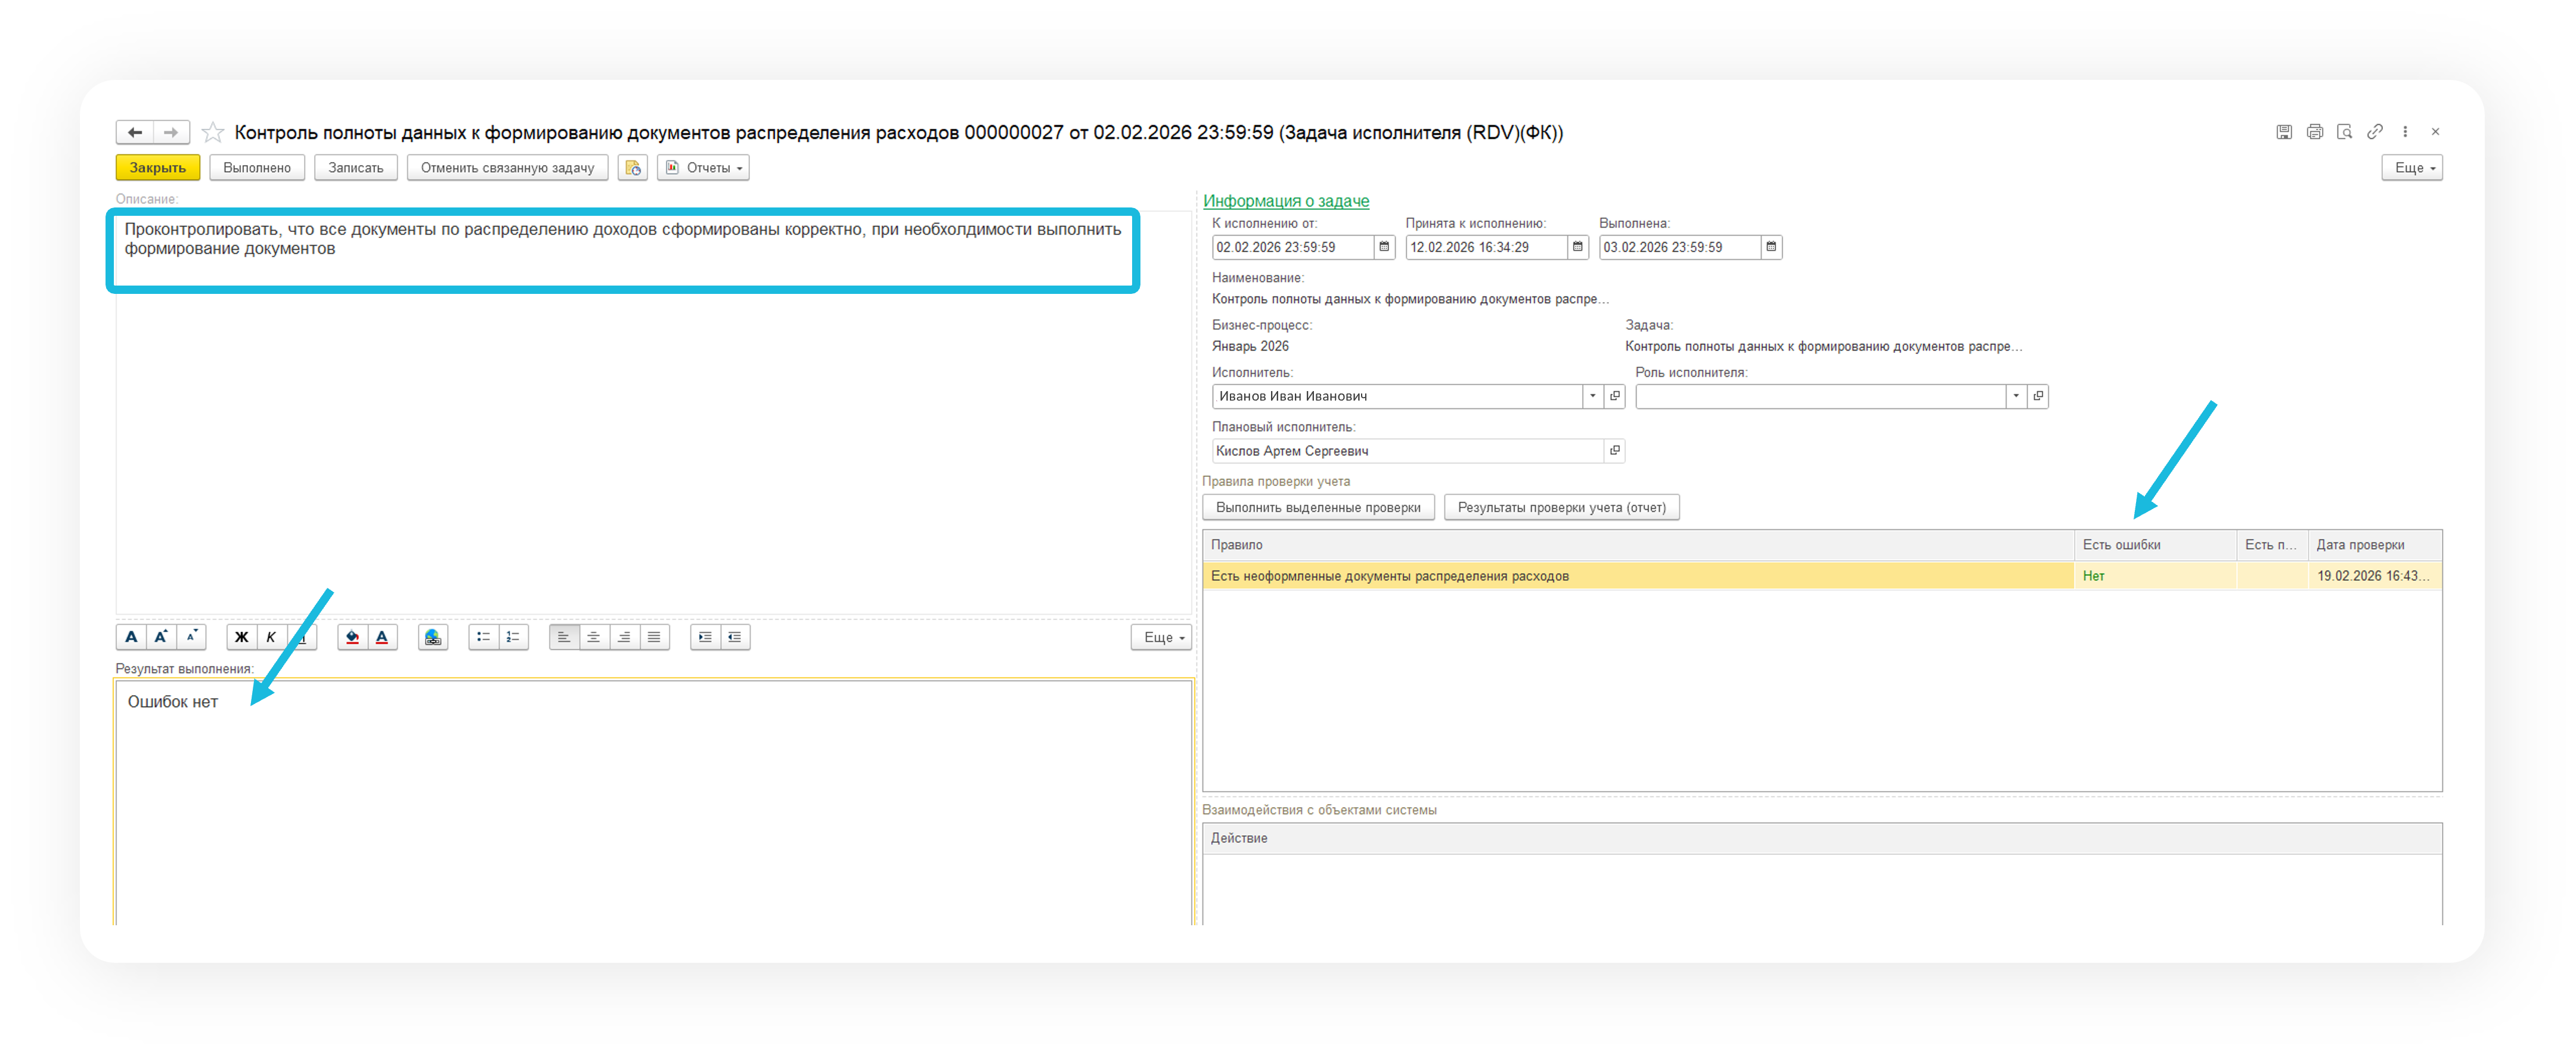The image size is (2576, 1054).
Task: Open the background fill color picker
Action: (x=352, y=637)
